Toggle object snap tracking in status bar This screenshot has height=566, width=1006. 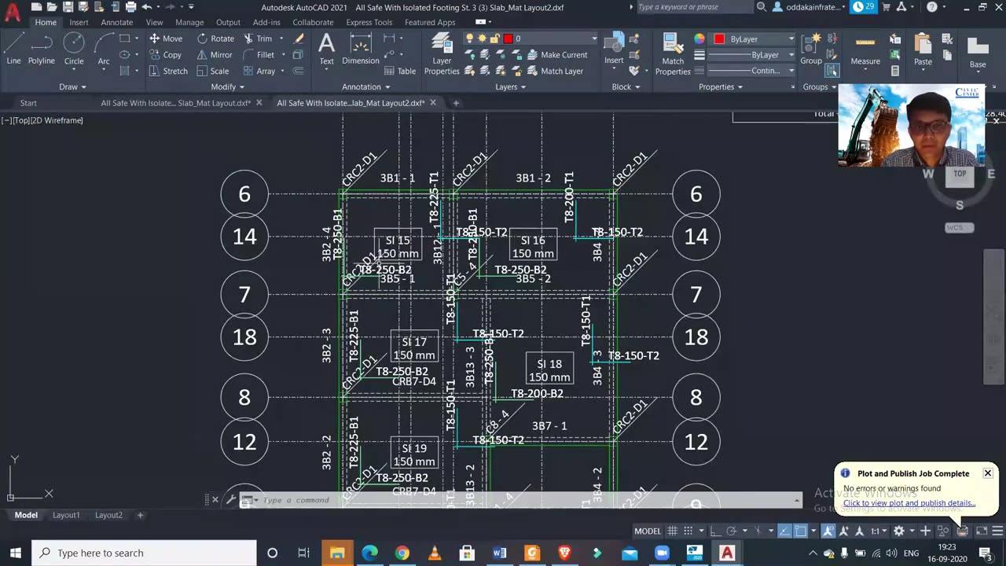(x=784, y=531)
